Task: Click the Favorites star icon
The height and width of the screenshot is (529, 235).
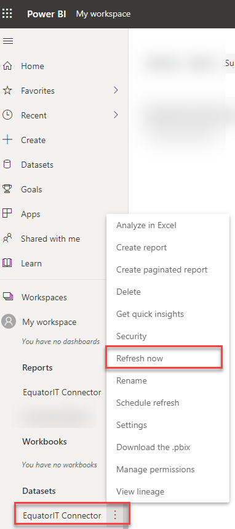Action: point(7,91)
